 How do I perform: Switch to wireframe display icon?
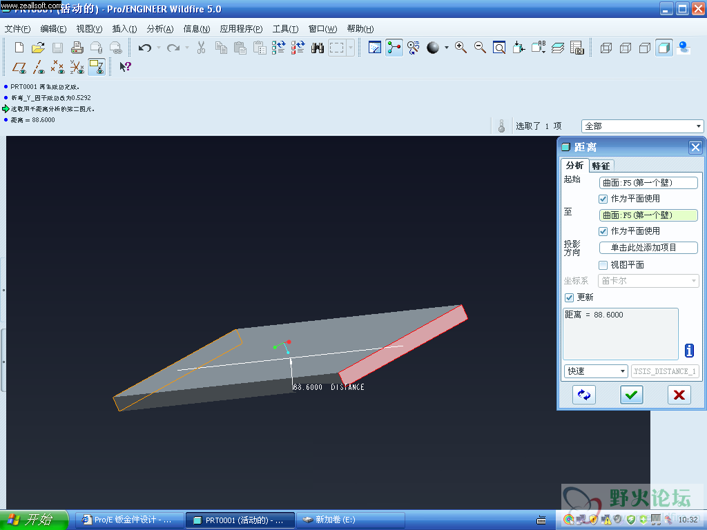click(606, 48)
